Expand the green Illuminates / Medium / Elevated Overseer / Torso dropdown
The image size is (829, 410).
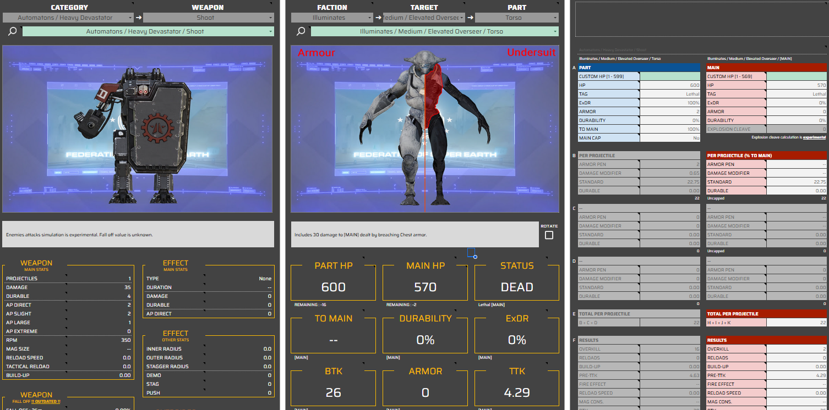tap(435, 31)
